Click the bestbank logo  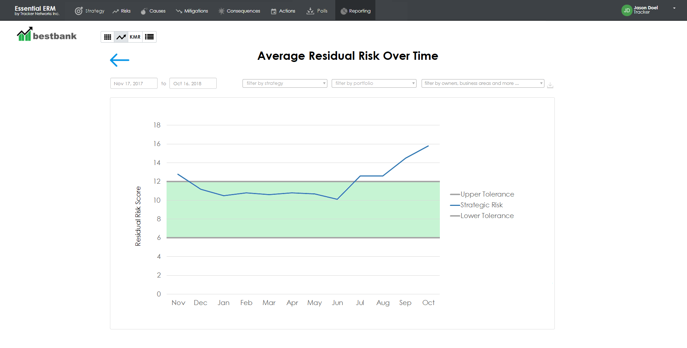tap(47, 35)
